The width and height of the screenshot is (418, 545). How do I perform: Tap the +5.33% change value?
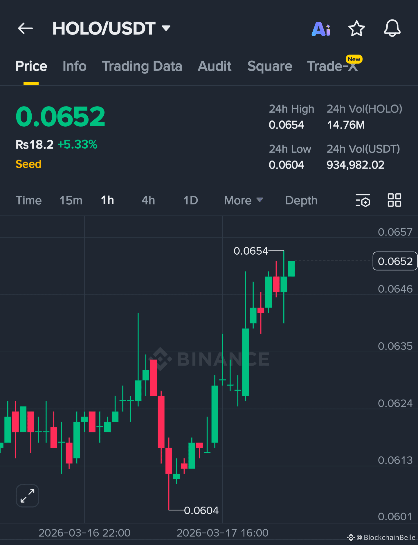pos(78,144)
